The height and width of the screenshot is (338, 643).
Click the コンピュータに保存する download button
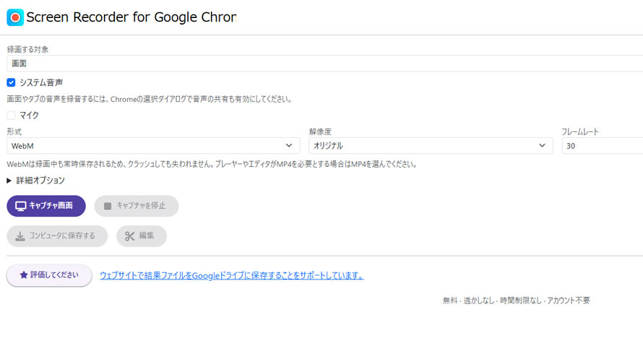click(x=57, y=236)
